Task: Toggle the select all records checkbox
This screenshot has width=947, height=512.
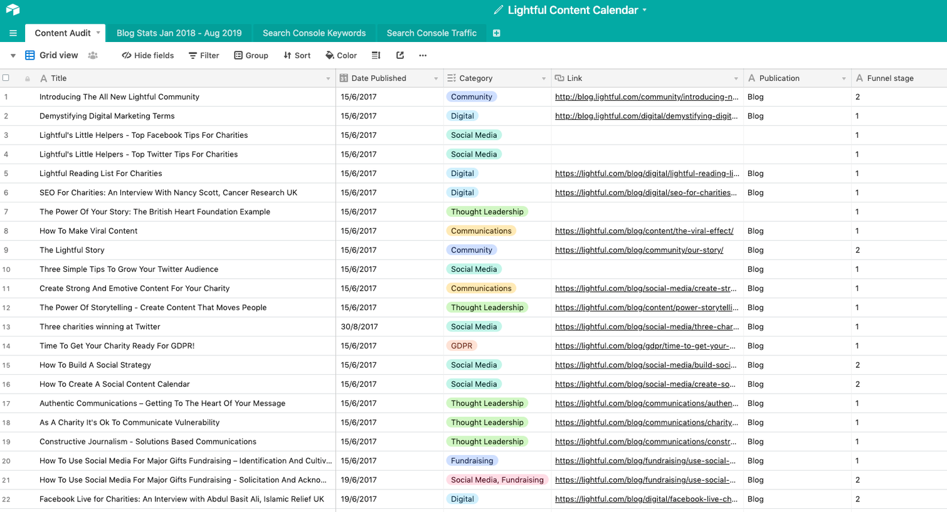Action: pos(6,78)
